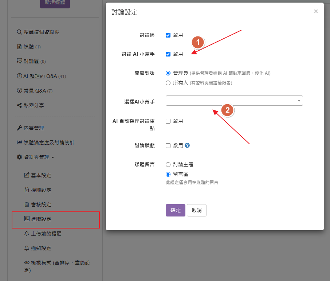
Task: Click the 此設定僅套用在媒體的留言 note text
Action: [192, 183]
